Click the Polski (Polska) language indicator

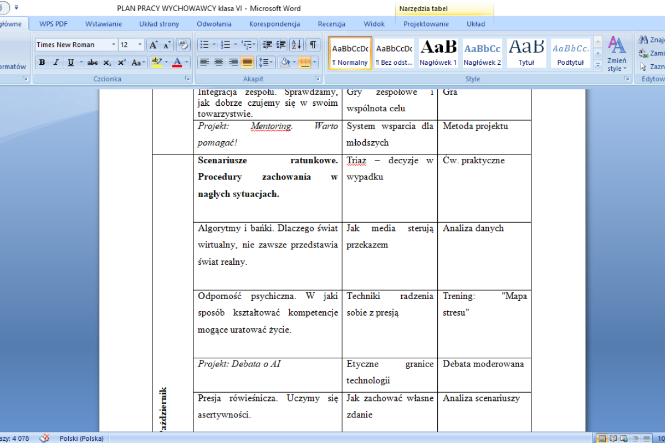click(x=81, y=438)
